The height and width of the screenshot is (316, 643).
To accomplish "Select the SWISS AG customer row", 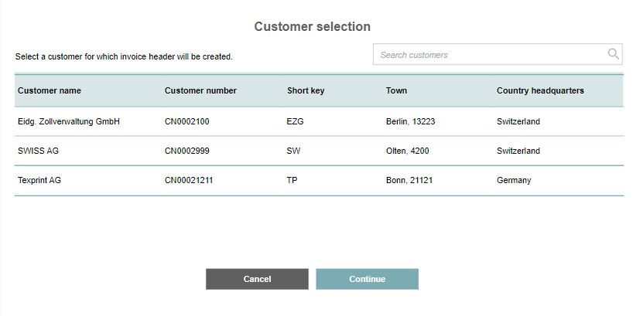I will pos(39,151).
